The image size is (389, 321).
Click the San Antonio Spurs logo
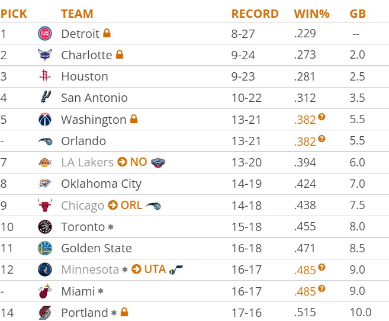click(x=45, y=98)
